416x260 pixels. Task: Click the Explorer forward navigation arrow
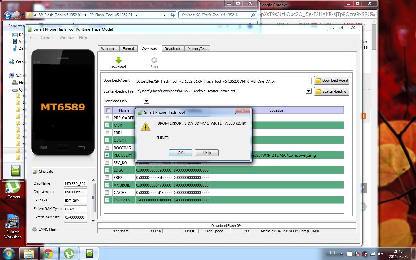tap(17, 15)
